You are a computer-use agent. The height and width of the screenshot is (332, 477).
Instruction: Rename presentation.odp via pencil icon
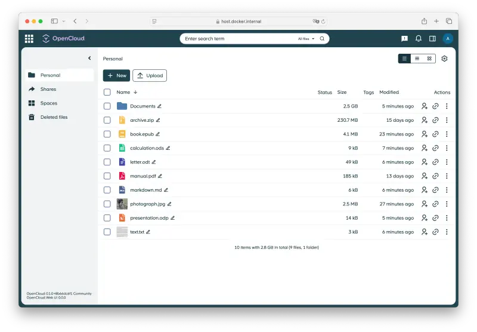click(172, 218)
